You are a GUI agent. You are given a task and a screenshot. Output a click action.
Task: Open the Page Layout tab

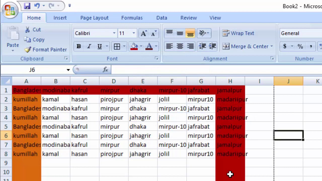(x=94, y=18)
